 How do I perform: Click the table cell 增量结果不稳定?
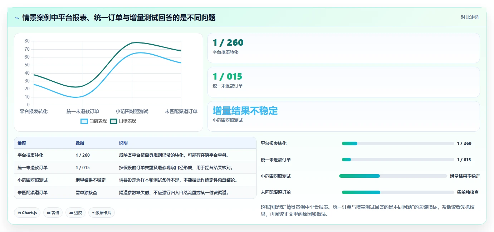tap(91, 180)
